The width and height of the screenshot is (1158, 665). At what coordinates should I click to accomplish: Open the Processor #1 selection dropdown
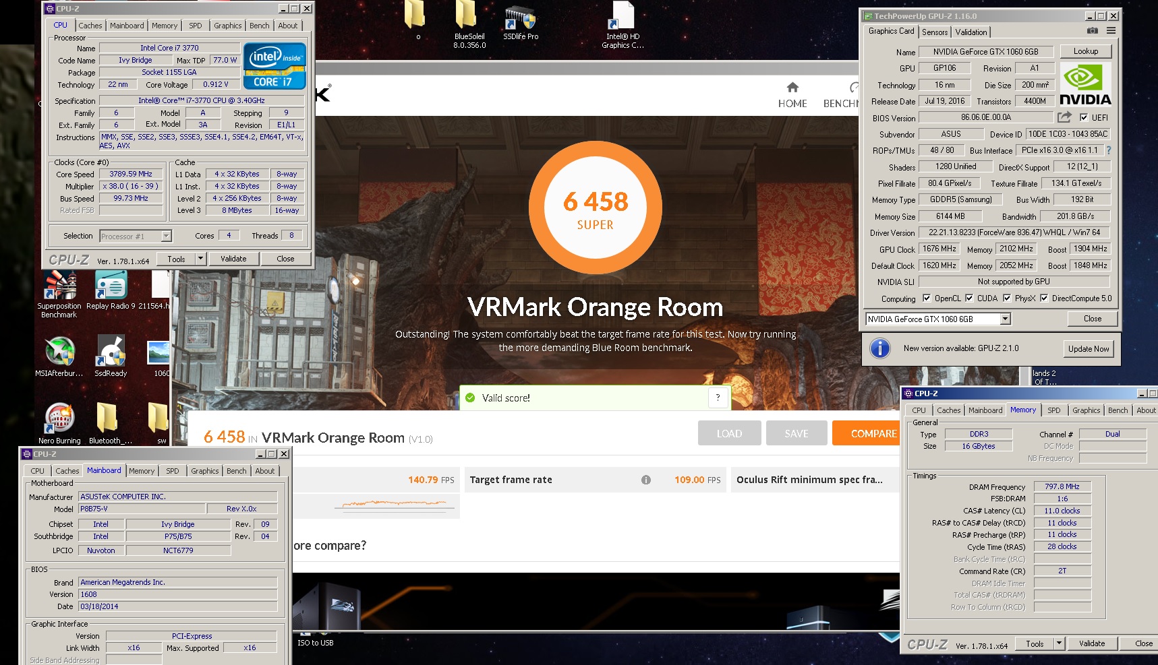point(166,236)
